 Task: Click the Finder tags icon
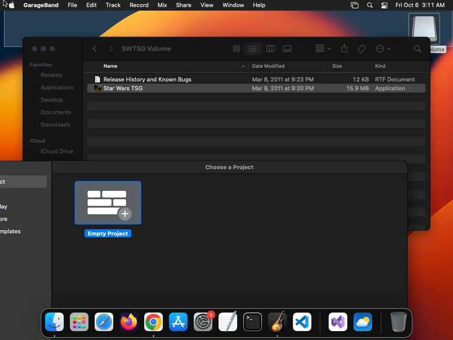(x=362, y=49)
